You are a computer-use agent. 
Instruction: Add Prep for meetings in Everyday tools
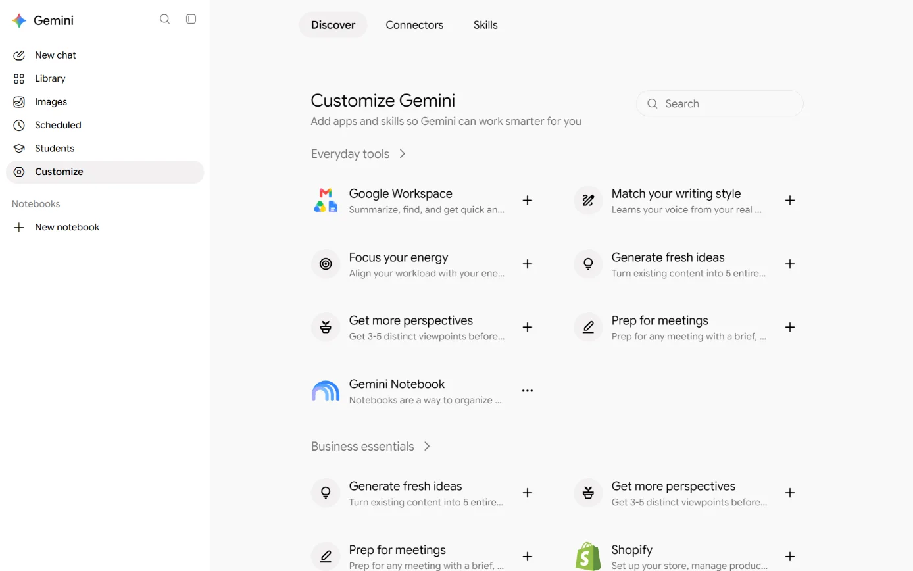pos(790,327)
